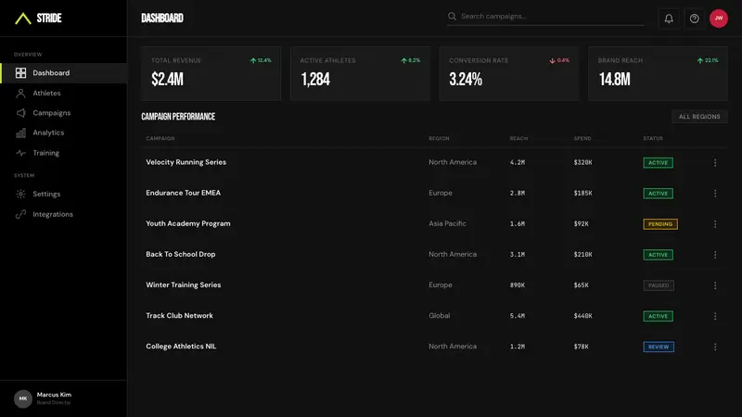Open the more options for Track Club Network
Screen dimensions: 742x417
coord(715,316)
